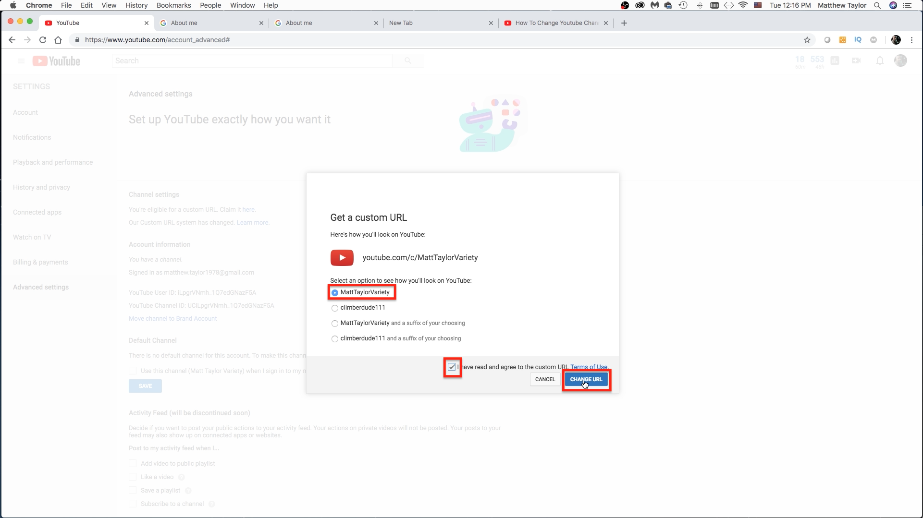
Task: Click the Chrome forward arrow
Action: click(x=27, y=40)
